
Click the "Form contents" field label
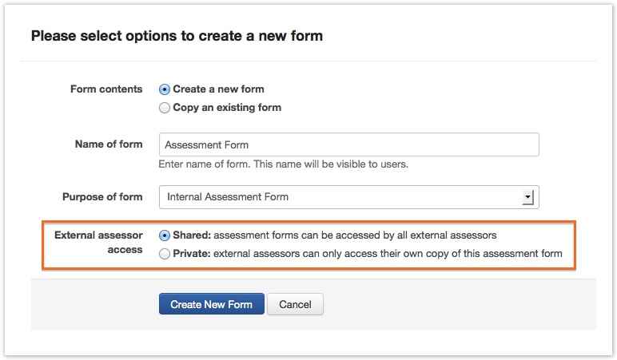coord(106,89)
